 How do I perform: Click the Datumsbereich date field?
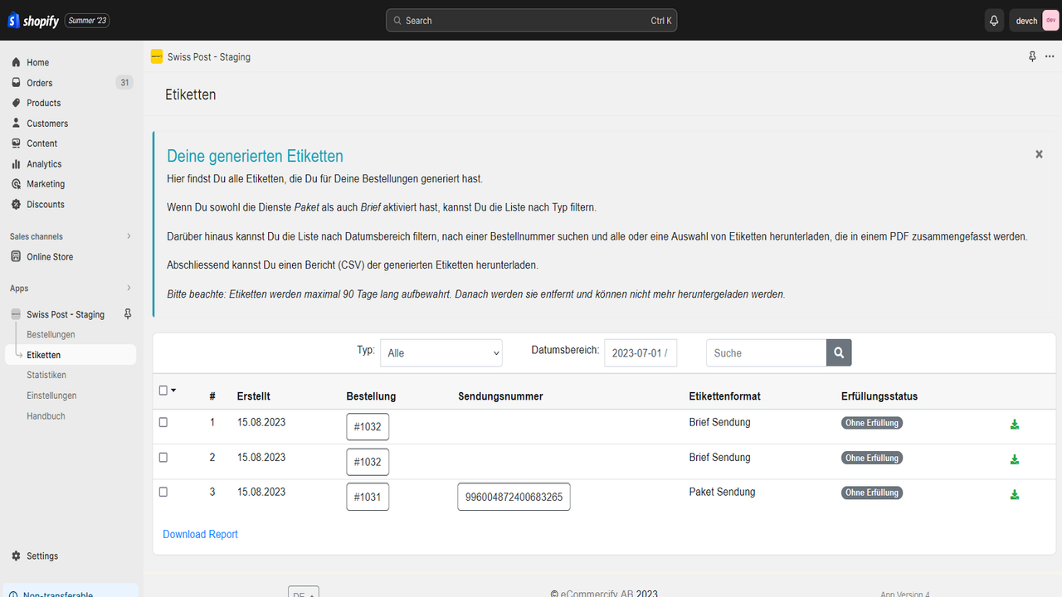click(x=641, y=352)
